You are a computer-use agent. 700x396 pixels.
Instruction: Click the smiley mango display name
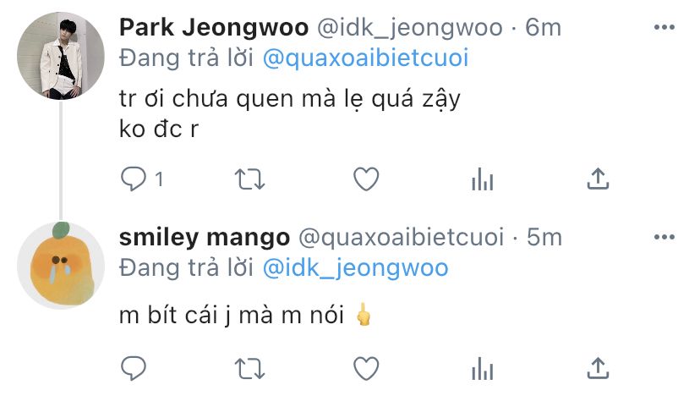point(205,237)
